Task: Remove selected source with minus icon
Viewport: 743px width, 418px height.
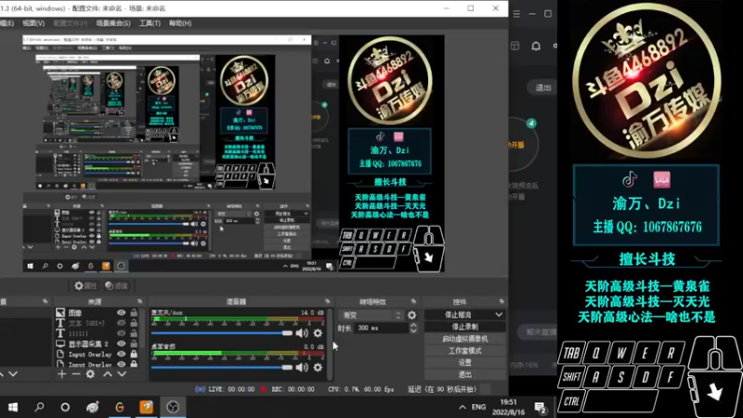Action: pos(76,374)
